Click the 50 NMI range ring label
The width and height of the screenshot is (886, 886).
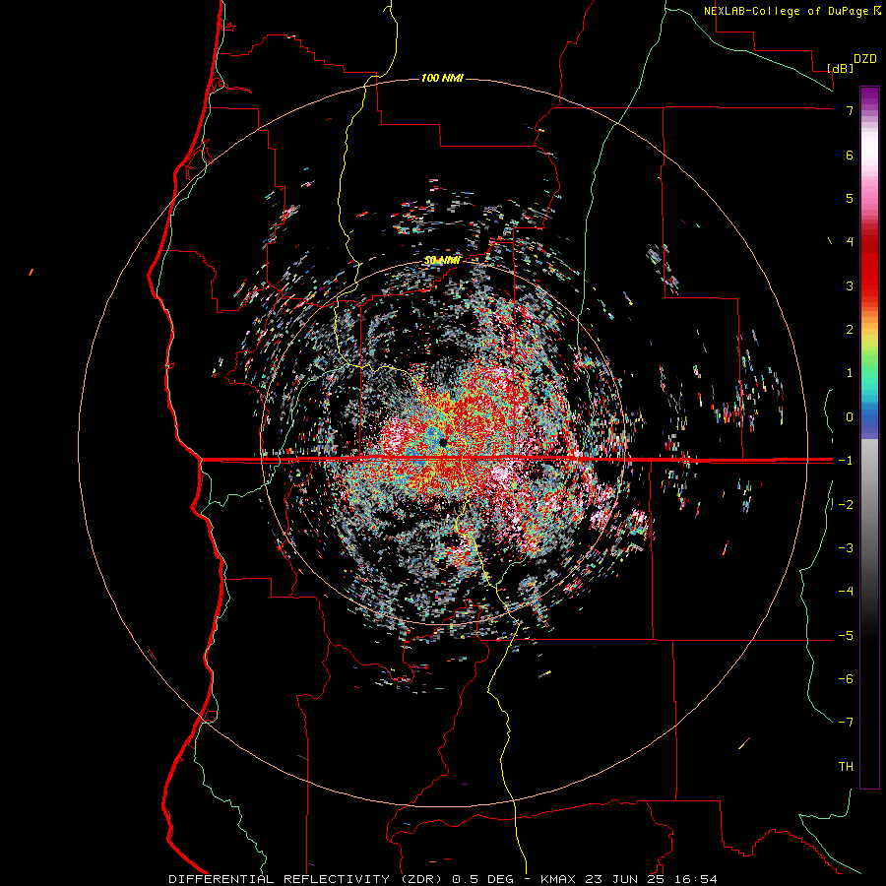pos(442,261)
